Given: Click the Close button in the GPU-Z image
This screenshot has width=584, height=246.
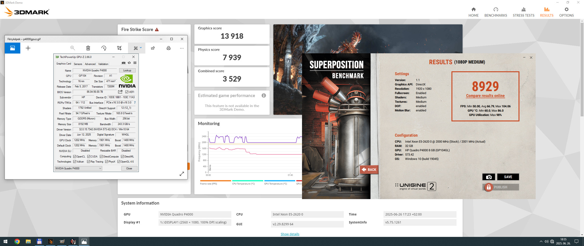Looking at the screenshot, I should click(x=129, y=168).
